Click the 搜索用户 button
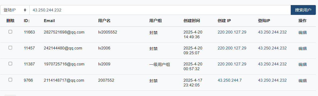This screenshot has height=96, width=318. click(303, 10)
